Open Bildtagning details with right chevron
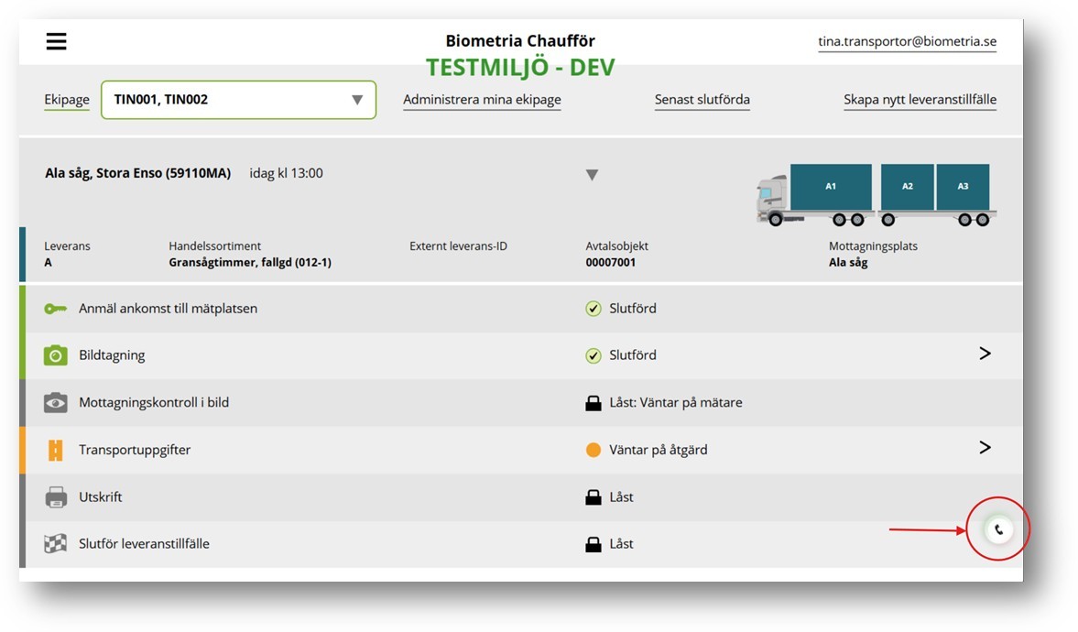This screenshot has height=632, width=1078. [x=985, y=354]
